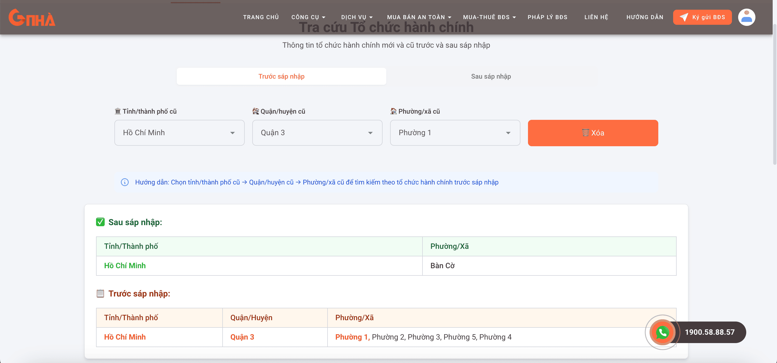
Task: Open the Quận 3 district dropdown
Action: 317,133
